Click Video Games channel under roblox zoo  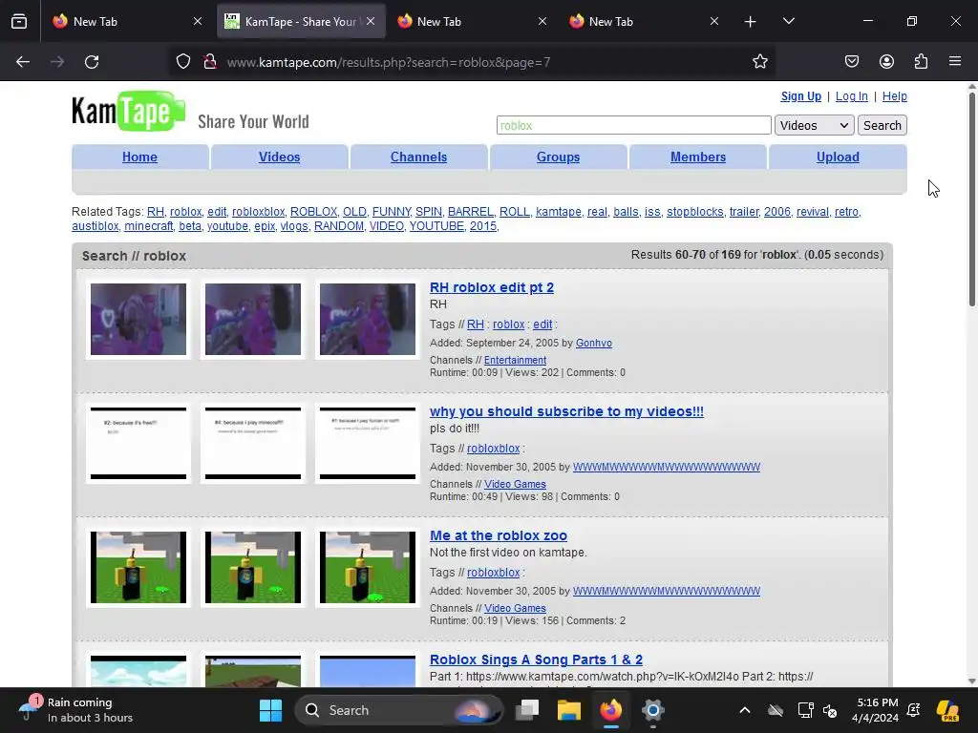point(515,608)
